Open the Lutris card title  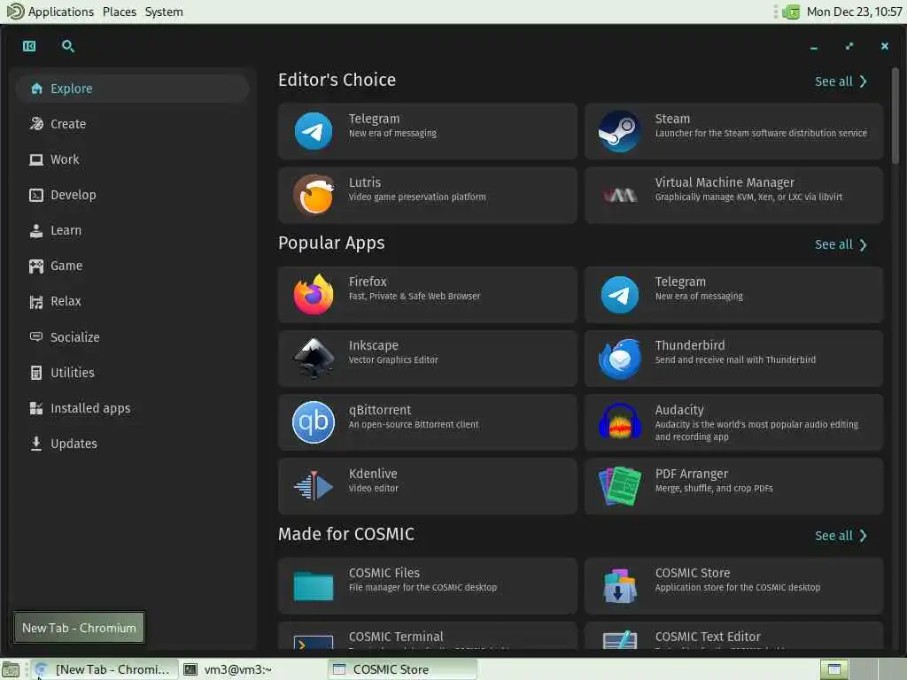[x=364, y=182]
